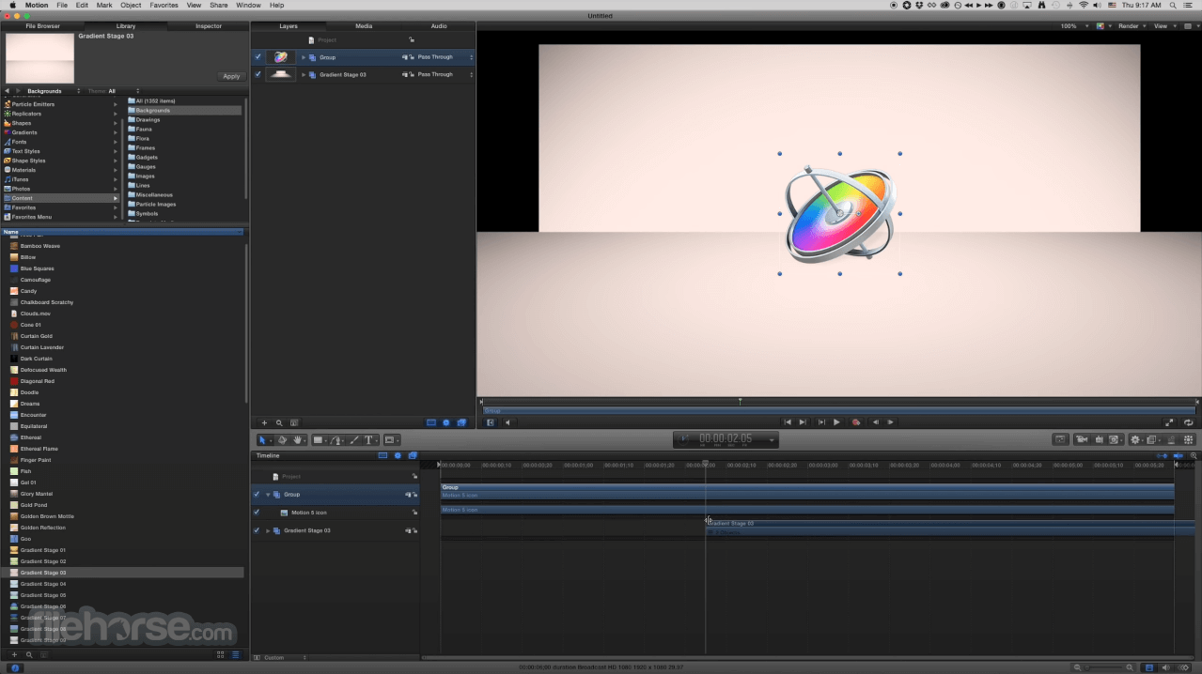This screenshot has width=1202, height=674.
Task: Click plus button at Library bottom
Action: click(x=13, y=654)
